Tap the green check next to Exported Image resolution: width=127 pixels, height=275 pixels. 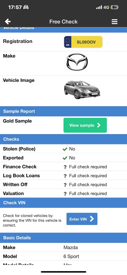pos(65,158)
